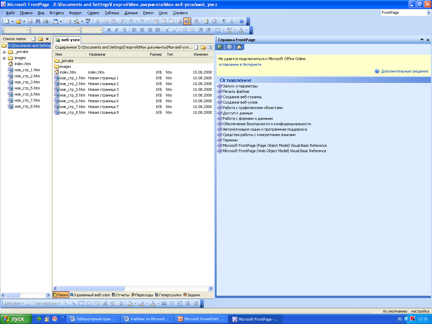Click the text Highlight color button
432x324 pixels.
[230, 30]
